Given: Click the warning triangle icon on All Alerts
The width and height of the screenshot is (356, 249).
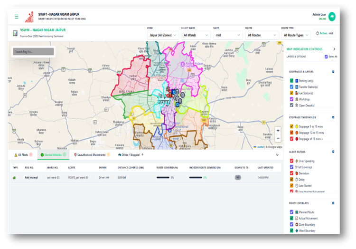Looking at the screenshot, I should click(x=16, y=155).
